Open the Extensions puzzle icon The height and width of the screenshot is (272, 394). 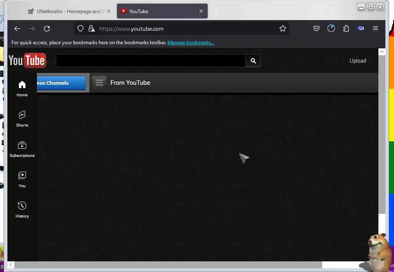tap(346, 28)
